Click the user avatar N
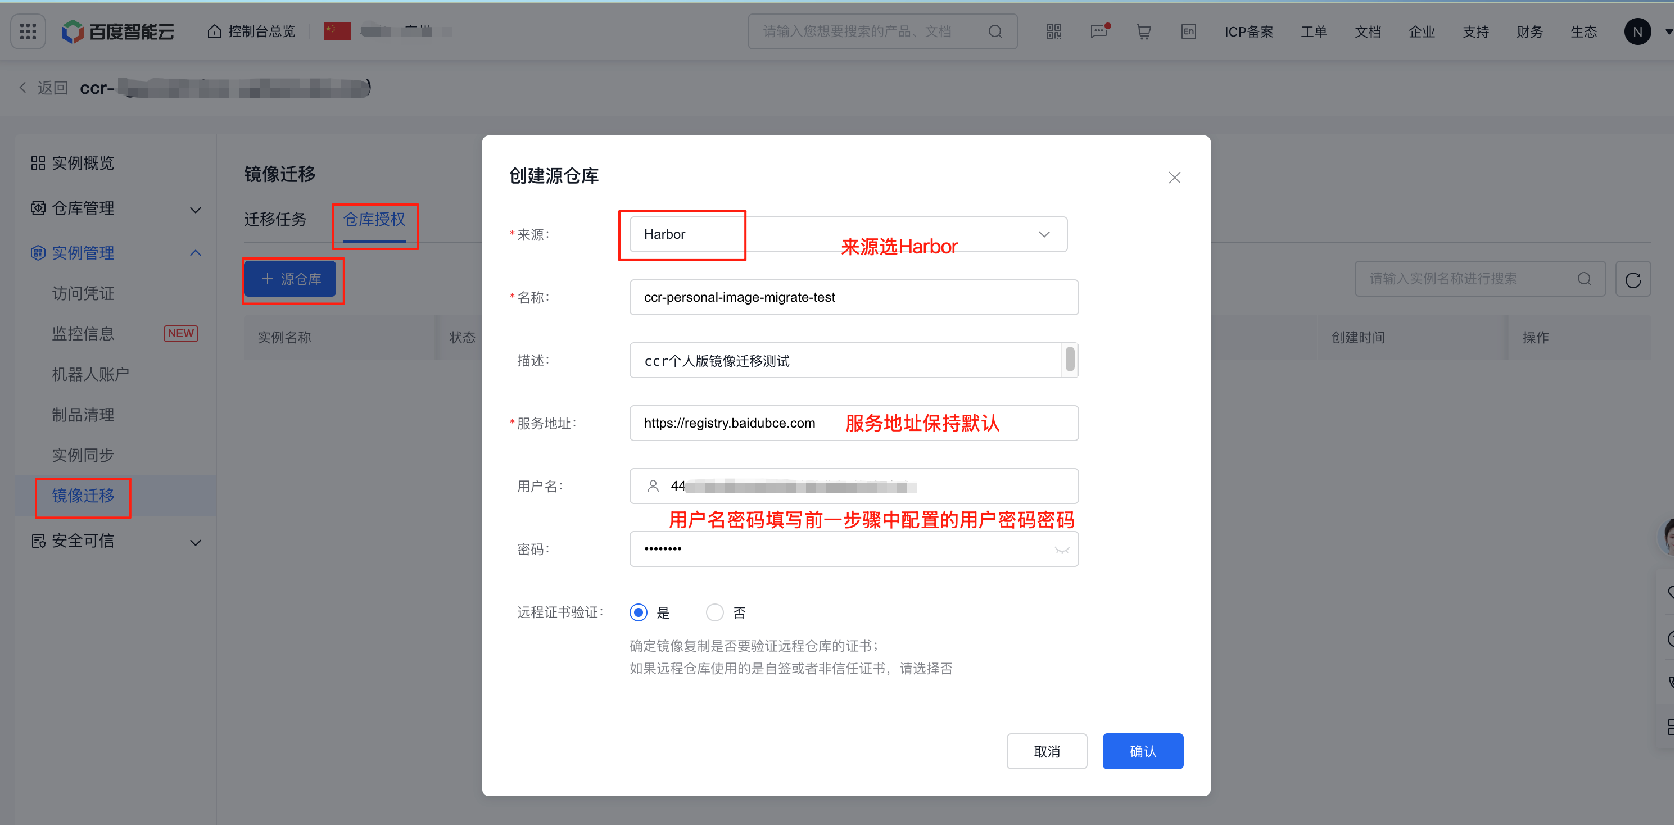1675x826 pixels. click(x=1637, y=31)
